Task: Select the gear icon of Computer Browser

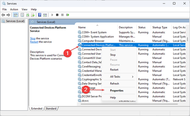Action: [x=79, y=41]
